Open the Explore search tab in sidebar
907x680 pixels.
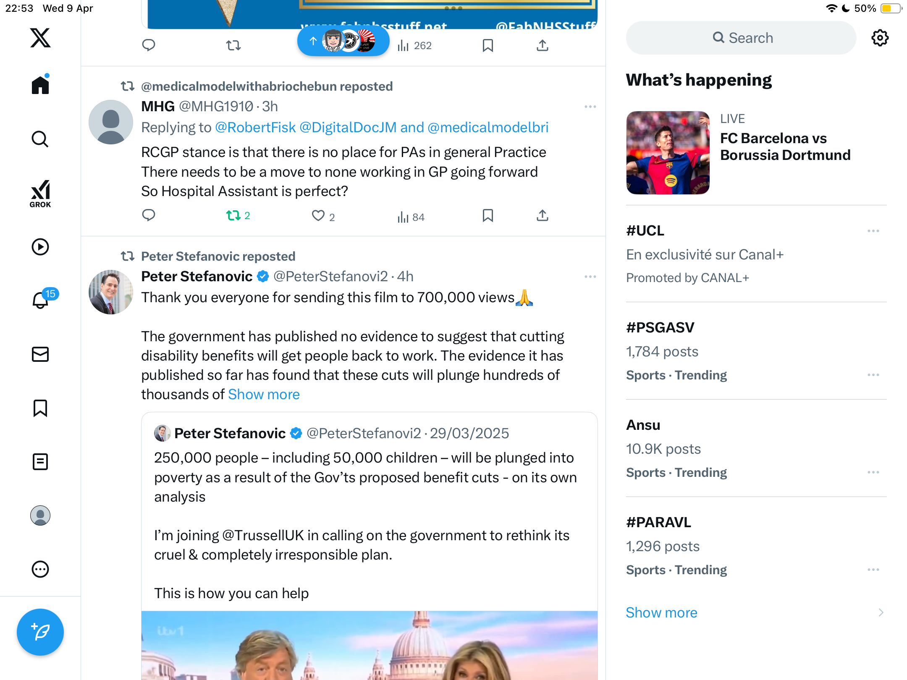point(40,139)
